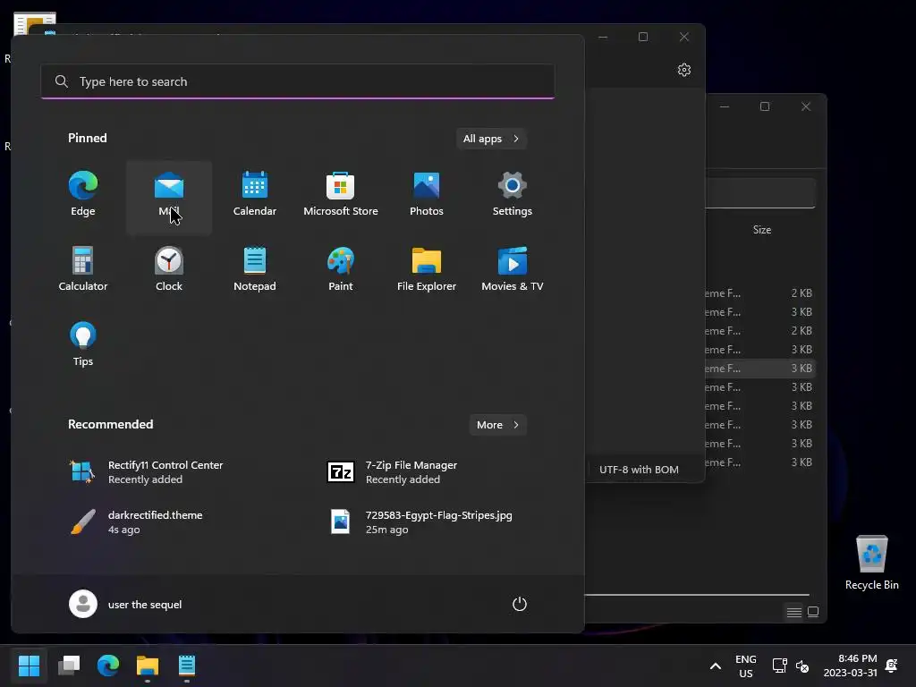Open the Calendar app

[x=255, y=195]
